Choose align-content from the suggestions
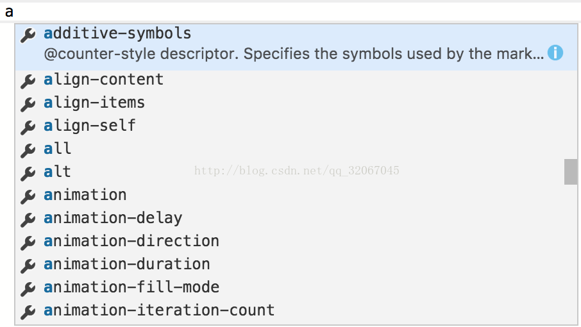This screenshot has height=327, width=581. coord(296,80)
